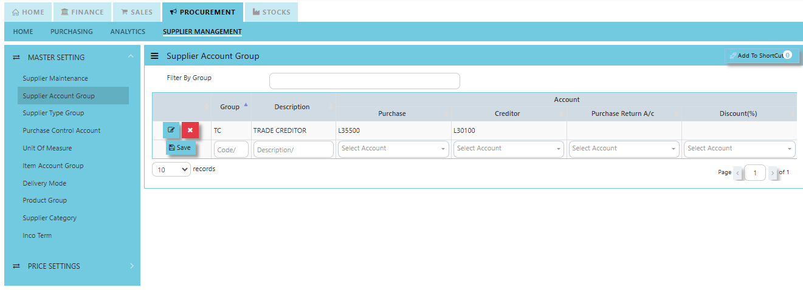Image resolution: width=803 pixels, height=290 pixels.
Task: Click the L35500 purchase account cell
Action: [x=393, y=130]
